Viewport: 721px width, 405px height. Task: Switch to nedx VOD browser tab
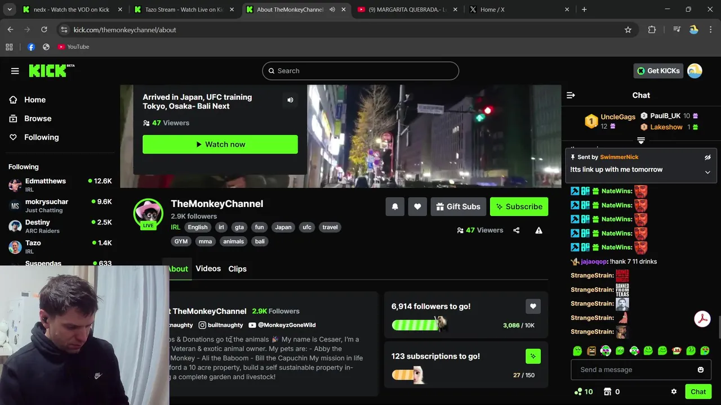[x=72, y=10]
